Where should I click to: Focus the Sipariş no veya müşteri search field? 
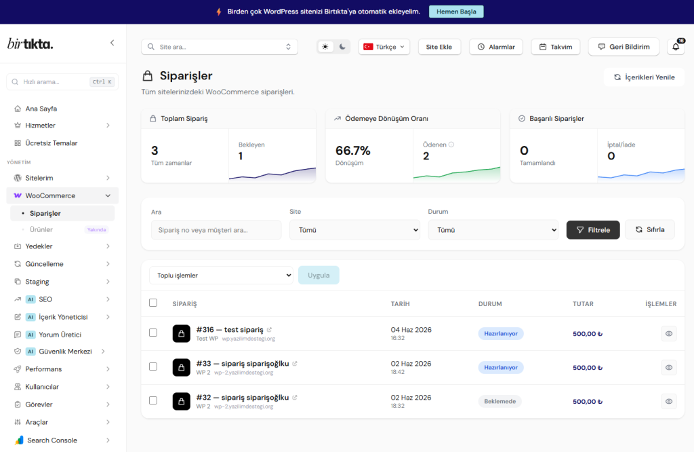click(x=216, y=230)
